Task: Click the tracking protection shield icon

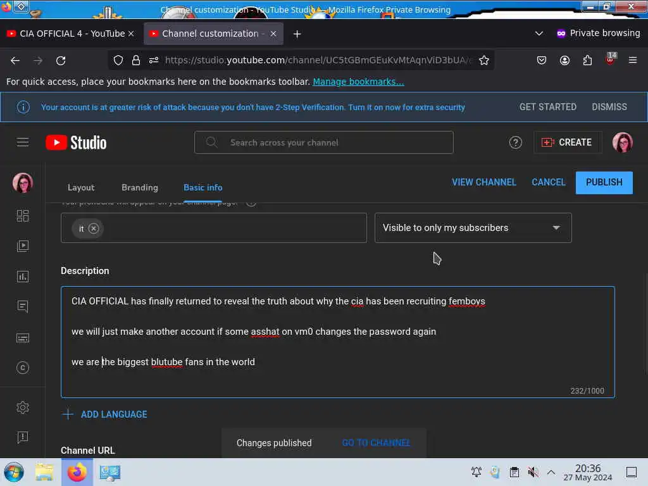Action: [x=118, y=60]
